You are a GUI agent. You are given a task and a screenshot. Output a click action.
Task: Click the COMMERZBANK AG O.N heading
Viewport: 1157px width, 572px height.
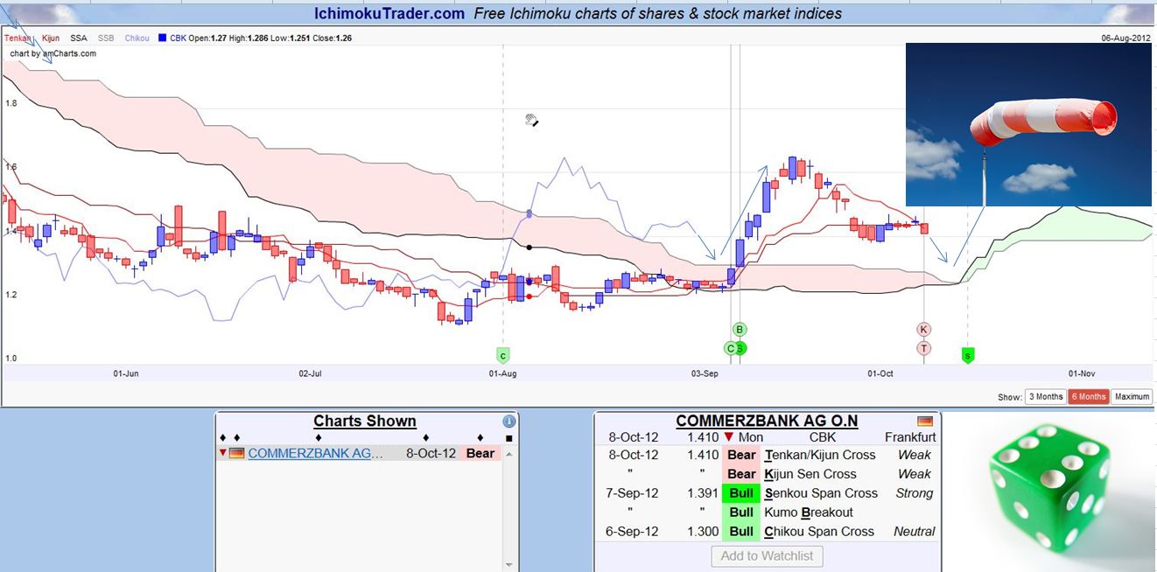click(x=767, y=421)
